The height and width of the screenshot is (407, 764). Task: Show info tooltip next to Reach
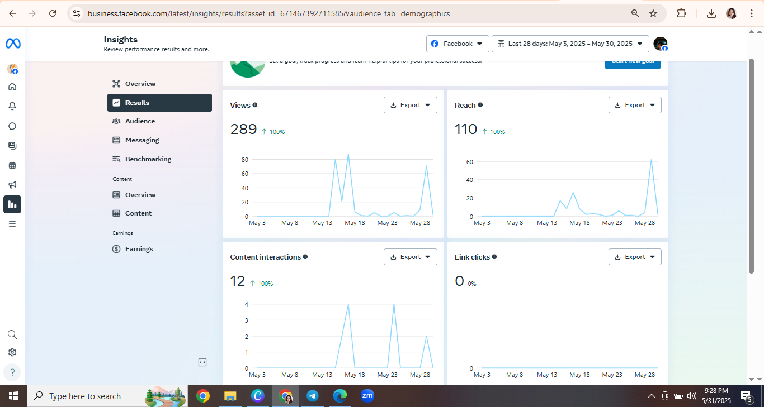(x=480, y=105)
